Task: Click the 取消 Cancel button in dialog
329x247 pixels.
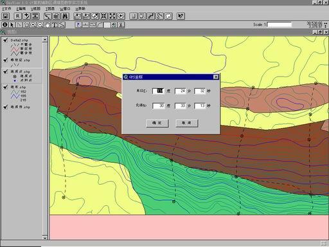Action: [x=187, y=123]
